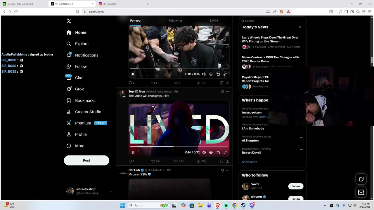
Task: Open the X logo home link
Action: click(69, 21)
